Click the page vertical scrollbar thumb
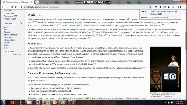 click(x=186, y=41)
